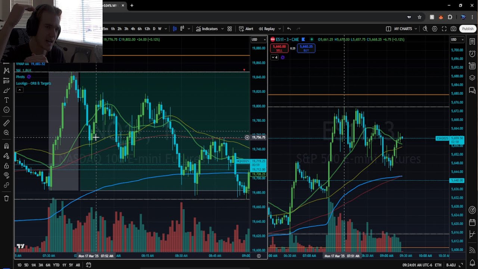Open the Alerts clock panel in right sidebar

point(472,53)
